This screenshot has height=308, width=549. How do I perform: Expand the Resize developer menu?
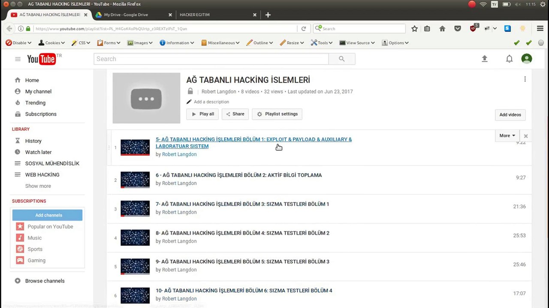pyautogui.click(x=292, y=43)
